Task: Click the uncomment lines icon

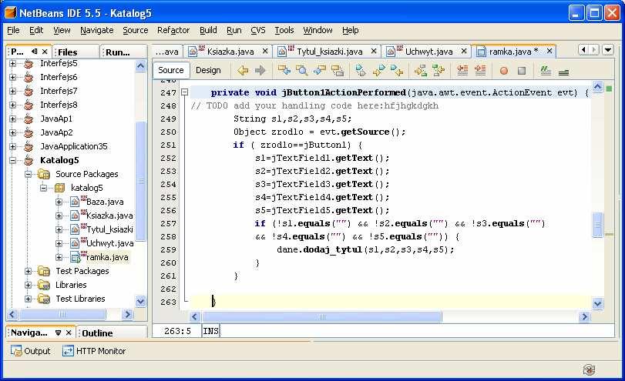Action: [563, 72]
